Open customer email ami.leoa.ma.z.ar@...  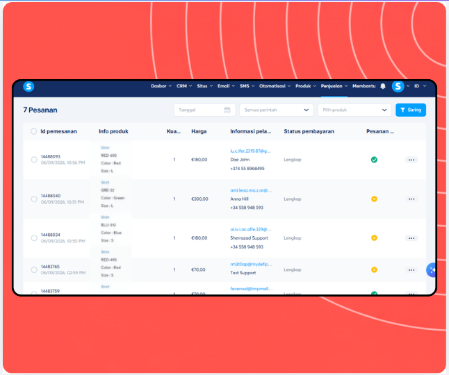pyautogui.click(x=251, y=190)
